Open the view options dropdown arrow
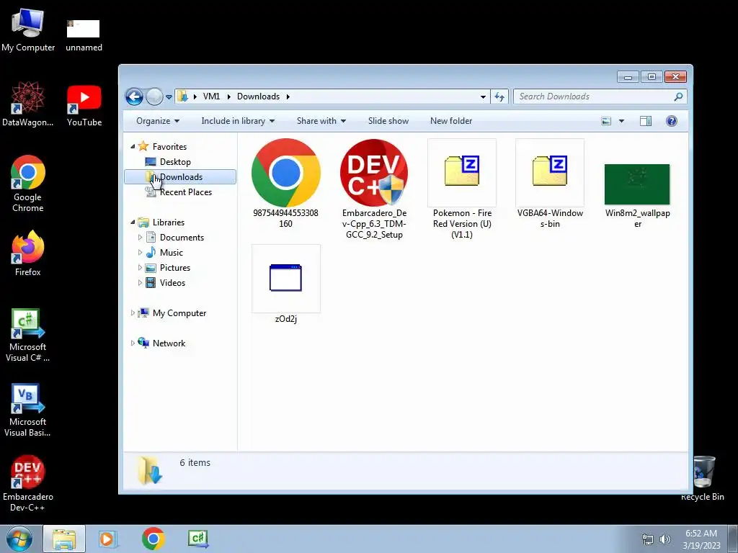Image resolution: width=738 pixels, height=553 pixels. pos(621,121)
